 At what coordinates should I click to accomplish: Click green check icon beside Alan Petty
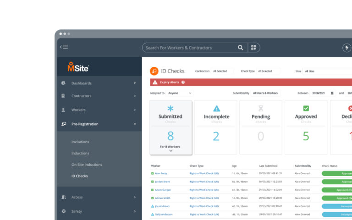tap(153, 174)
